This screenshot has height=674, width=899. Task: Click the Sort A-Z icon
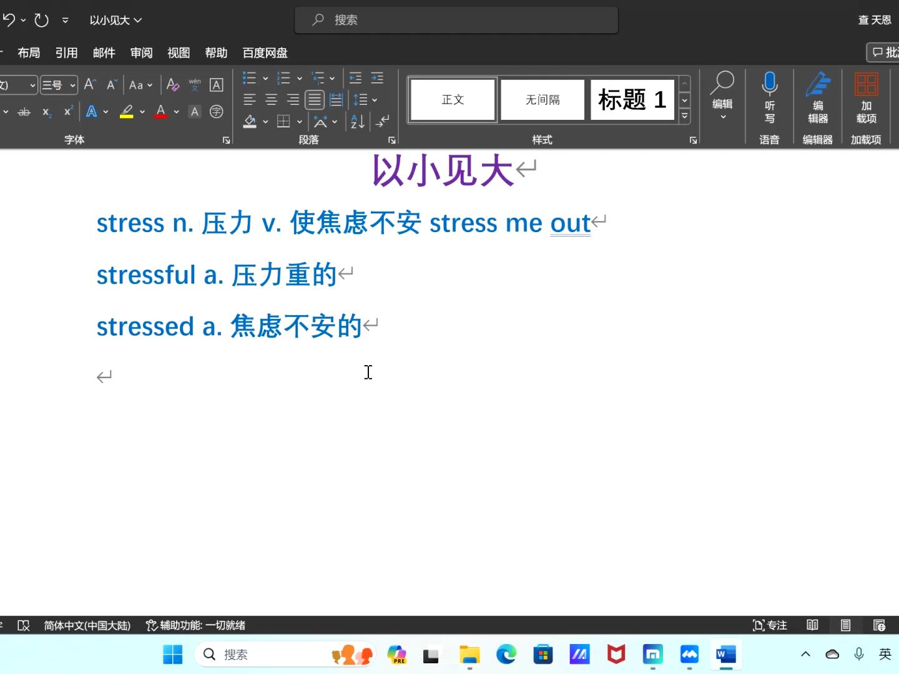tap(358, 121)
